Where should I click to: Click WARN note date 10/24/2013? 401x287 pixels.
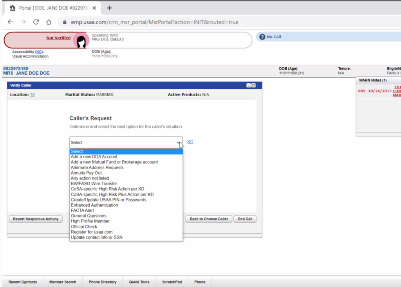[379, 91]
